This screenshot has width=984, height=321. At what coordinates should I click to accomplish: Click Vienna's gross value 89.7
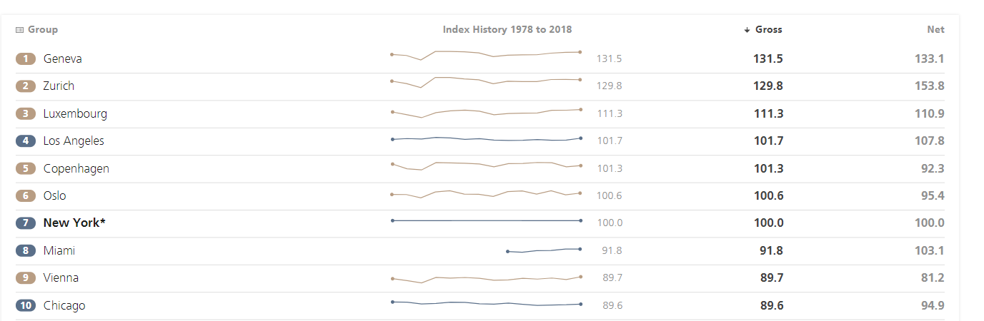click(x=771, y=278)
